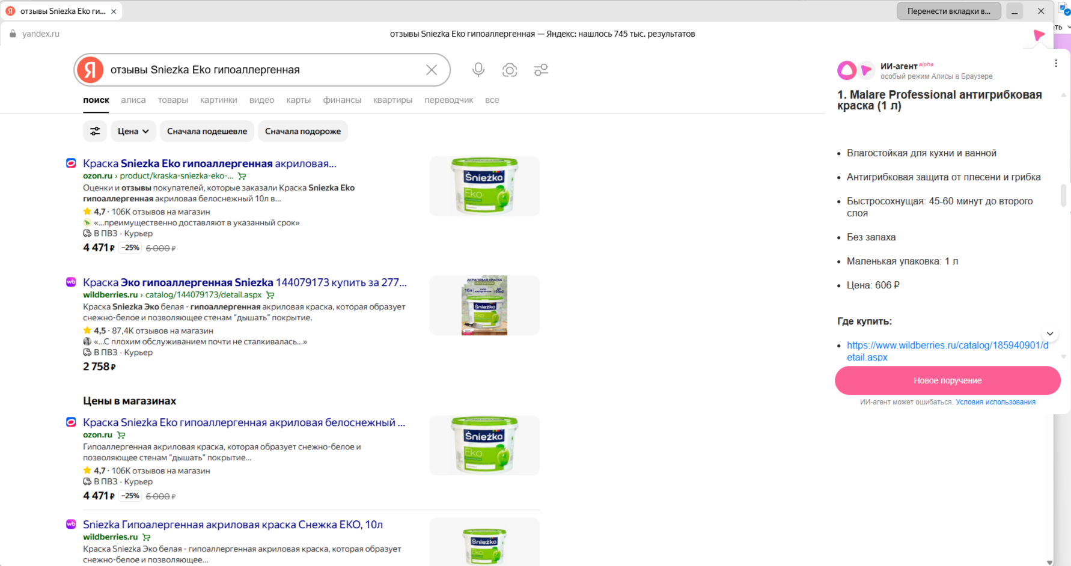The width and height of the screenshot is (1071, 566).
Task: Open search settings sliders icon beside camera
Action: (541, 70)
